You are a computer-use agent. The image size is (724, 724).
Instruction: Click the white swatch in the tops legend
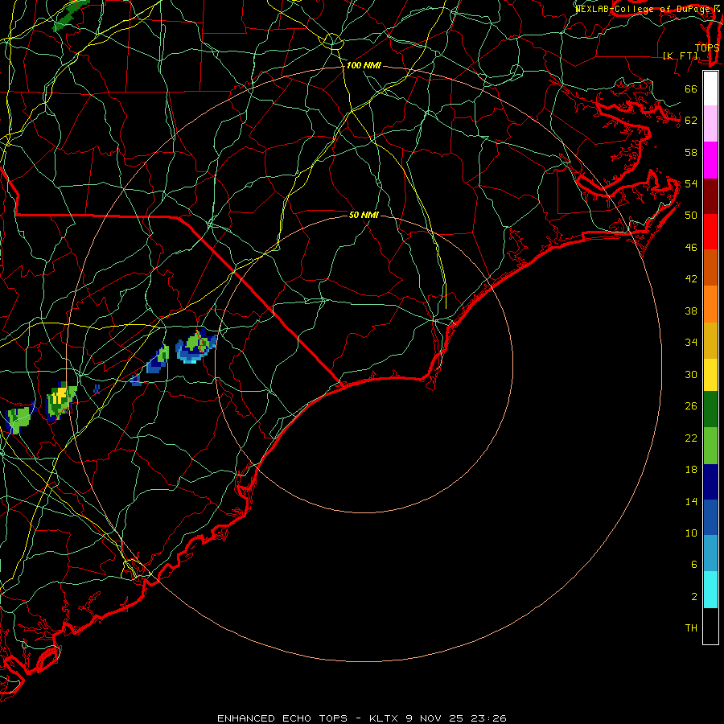pyautogui.click(x=710, y=88)
